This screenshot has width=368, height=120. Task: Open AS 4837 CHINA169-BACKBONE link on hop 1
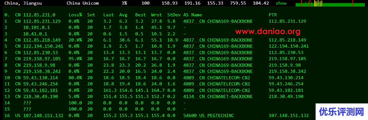pyautogui.click(x=218, y=21)
